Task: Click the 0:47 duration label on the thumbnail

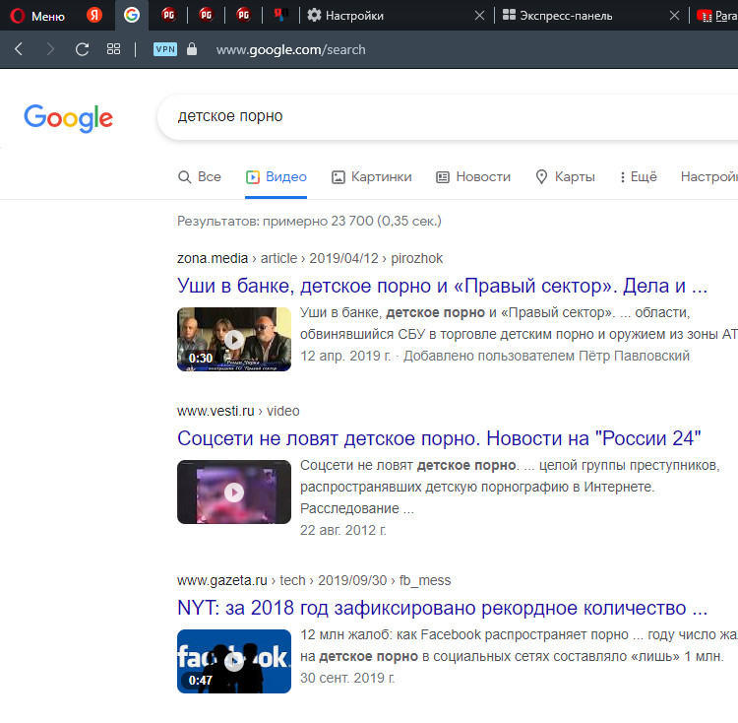Action: coord(201,680)
